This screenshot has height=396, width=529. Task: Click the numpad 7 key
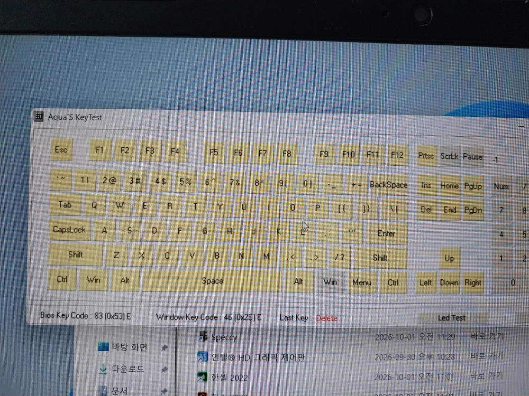click(x=501, y=211)
